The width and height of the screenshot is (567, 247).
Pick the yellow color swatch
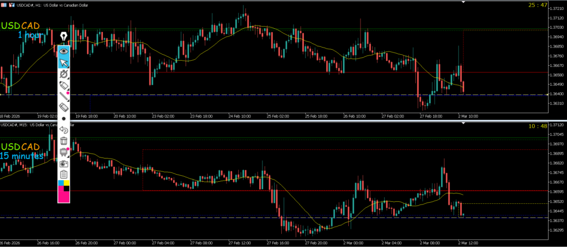coord(67,183)
